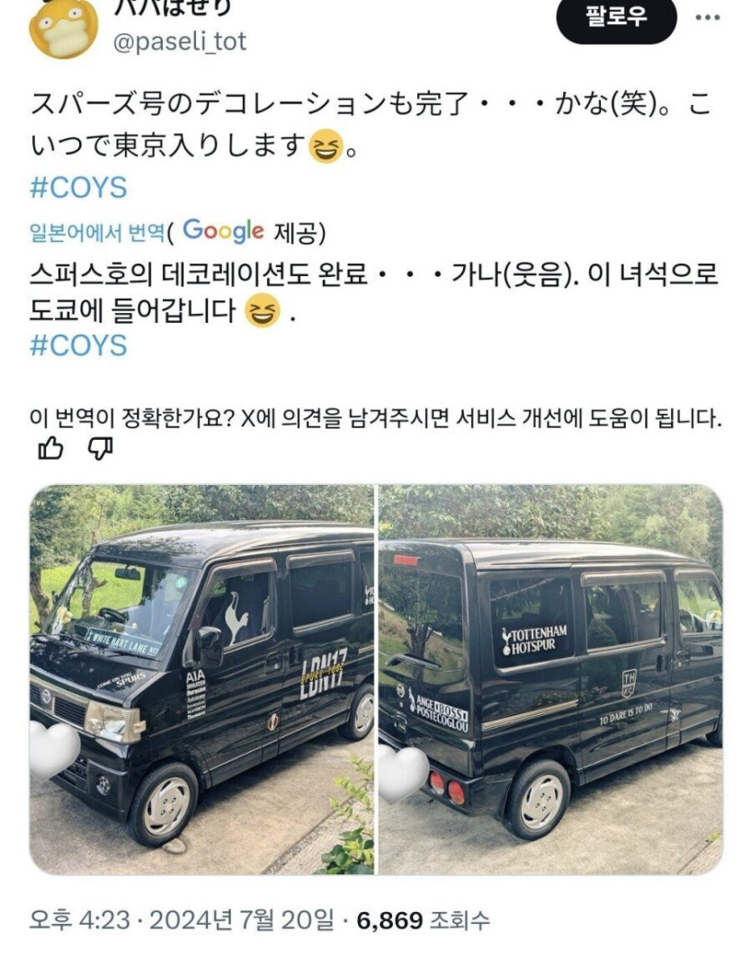
Task: Open the three-dot more options menu
Action: [x=708, y=17]
